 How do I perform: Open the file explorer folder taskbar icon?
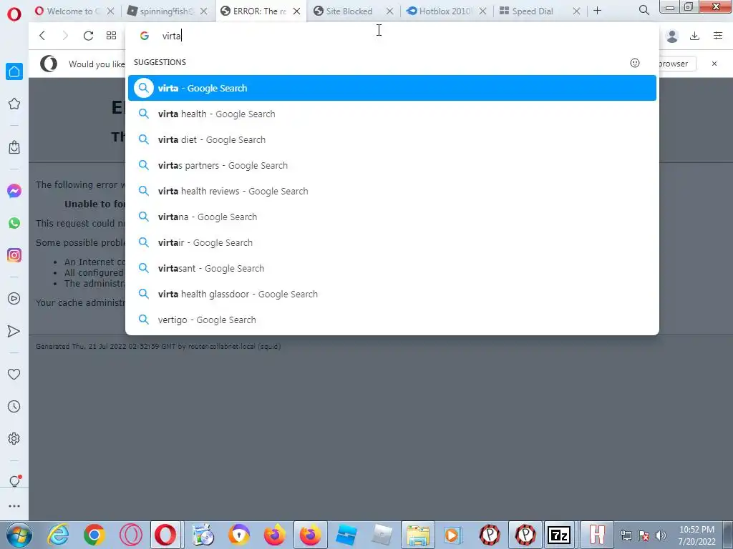pyautogui.click(x=418, y=535)
